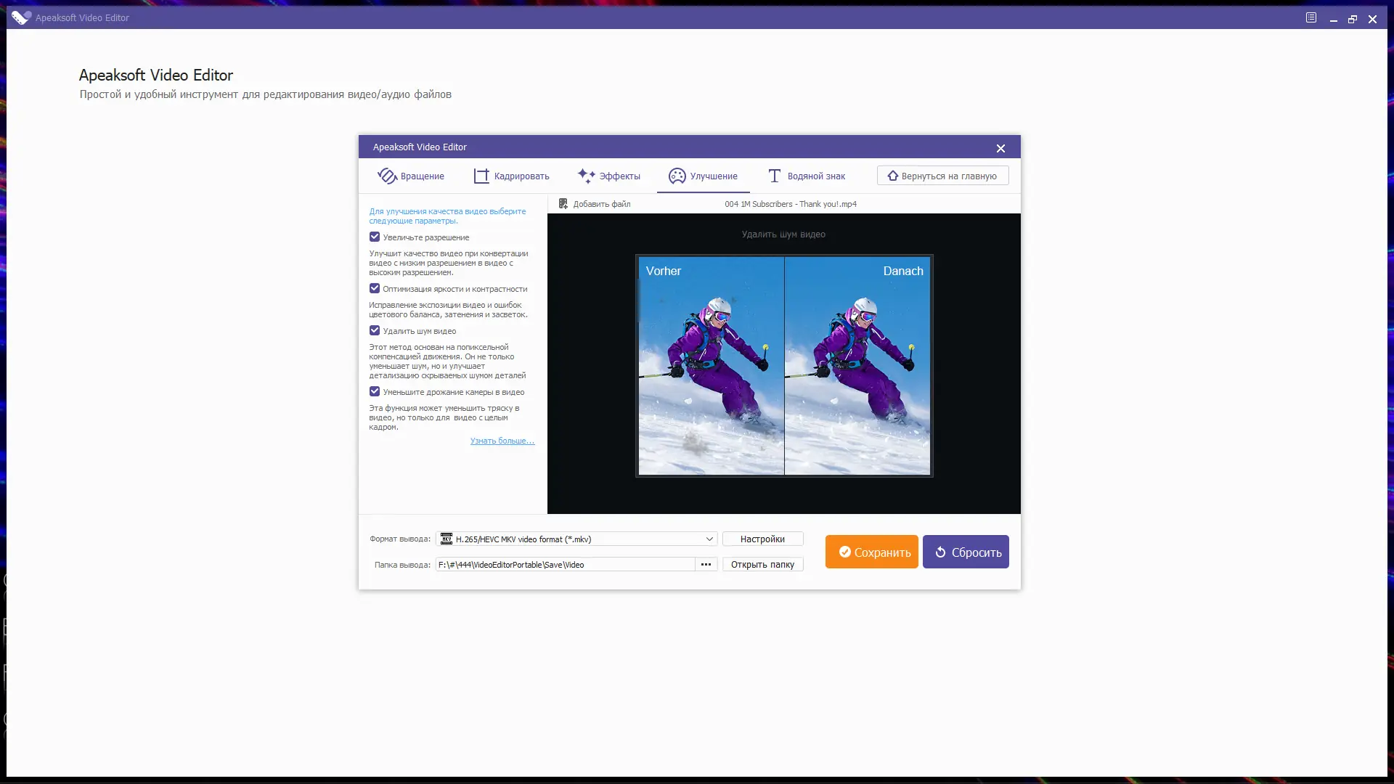Toggle Reduce camera shake checkbox
The image size is (1394, 784).
pyautogui.click(x=375, y=391)
